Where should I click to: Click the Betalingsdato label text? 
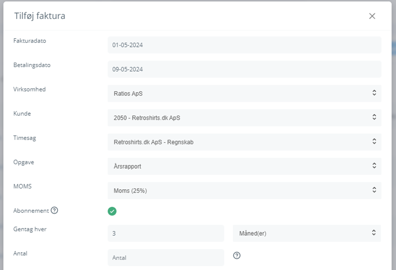click(x=32, y=65)
